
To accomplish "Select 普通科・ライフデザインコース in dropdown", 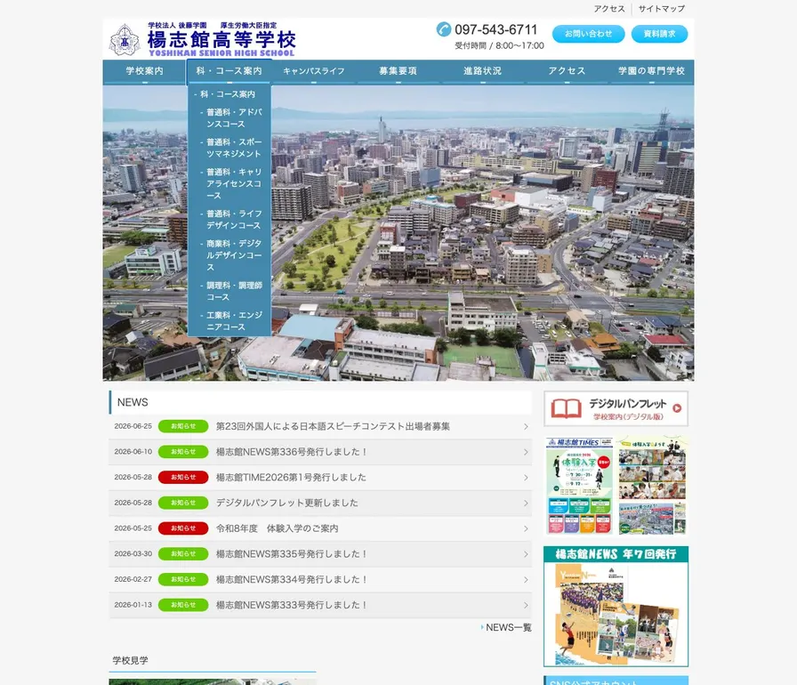I will [x=234, y=220].
